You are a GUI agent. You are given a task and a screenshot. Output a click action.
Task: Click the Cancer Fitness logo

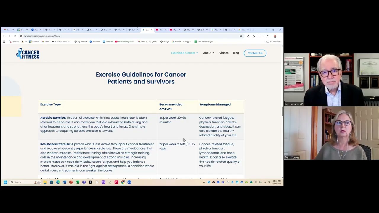coord(28,53)
